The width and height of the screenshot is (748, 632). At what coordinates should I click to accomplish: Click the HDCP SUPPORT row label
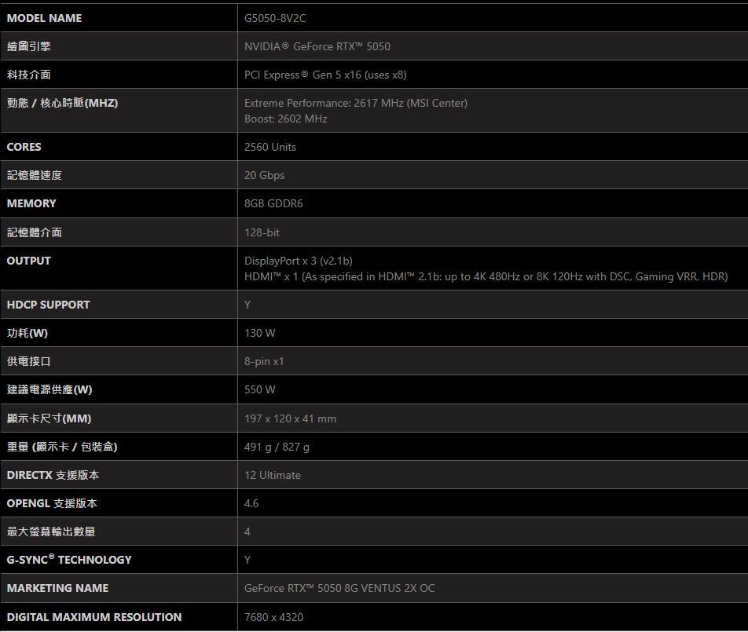48,305
